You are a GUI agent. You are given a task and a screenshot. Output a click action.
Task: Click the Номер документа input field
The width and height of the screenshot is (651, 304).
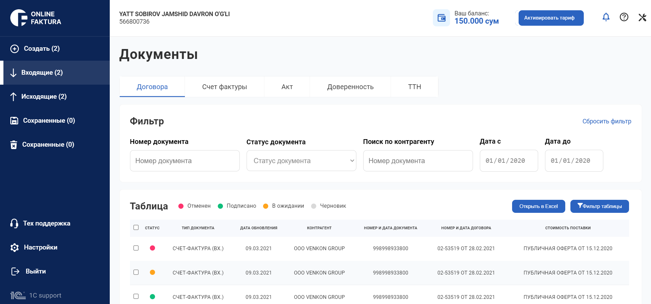[x=185, y=161]
